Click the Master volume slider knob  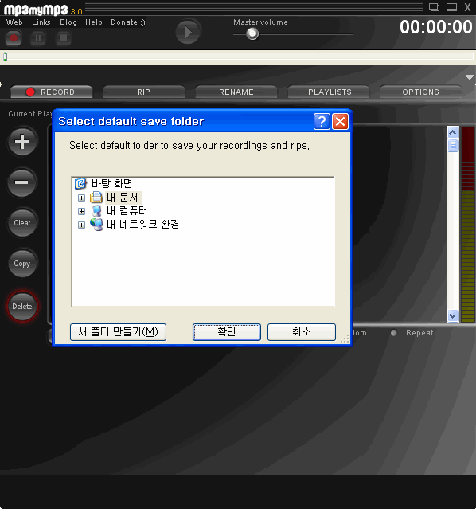(x=252, y=33)
